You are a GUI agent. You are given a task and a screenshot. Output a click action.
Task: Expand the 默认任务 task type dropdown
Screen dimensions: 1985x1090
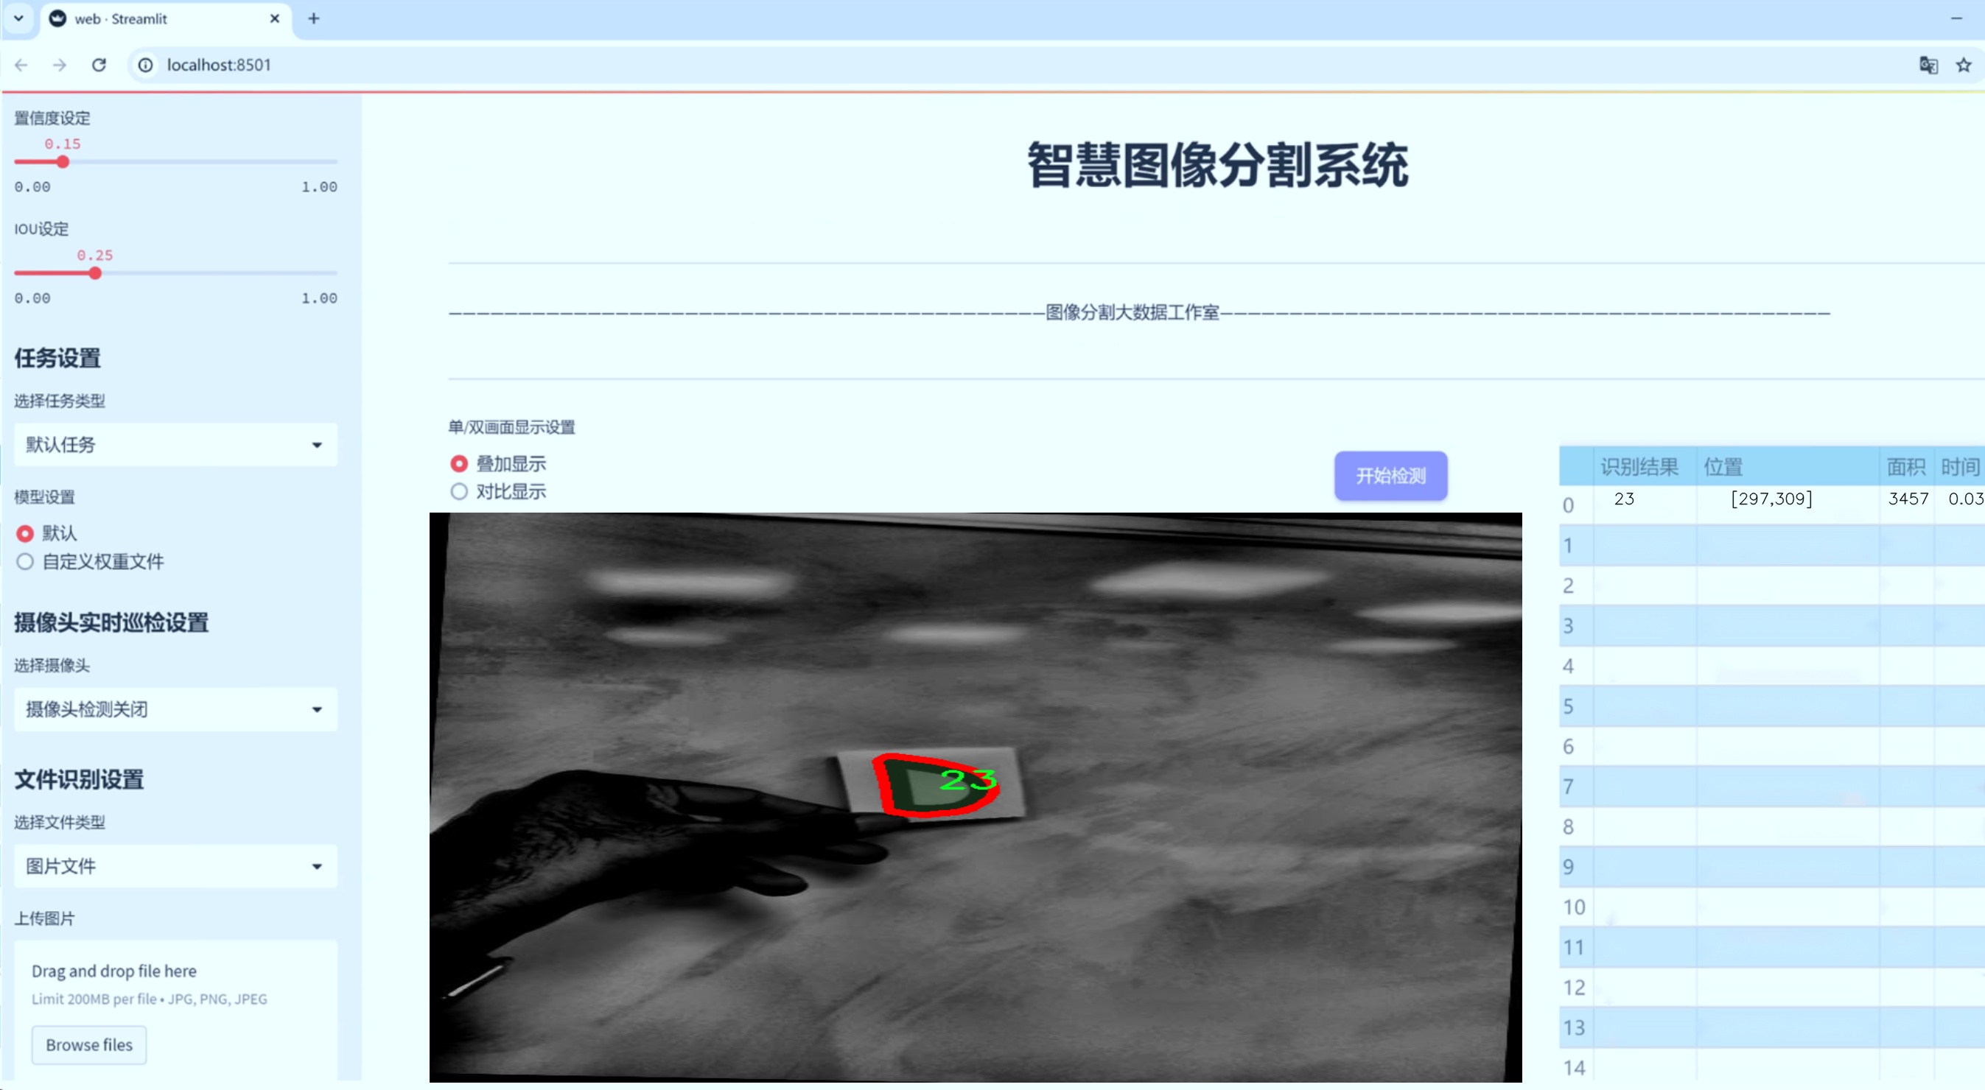point(175,445)
